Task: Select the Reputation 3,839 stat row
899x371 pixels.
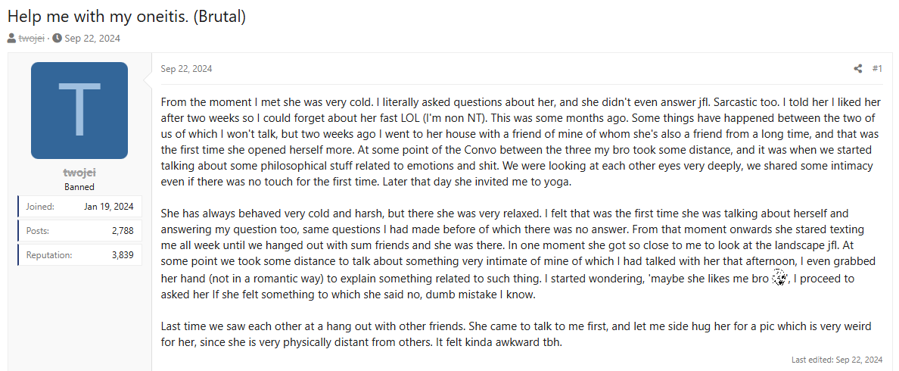Action: tap(79, 255)
